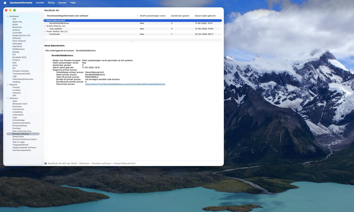Select Thunderbolt/USB4 in the sidebar
Viewport: 354px width, 212px height.
[x=21, y=74]
